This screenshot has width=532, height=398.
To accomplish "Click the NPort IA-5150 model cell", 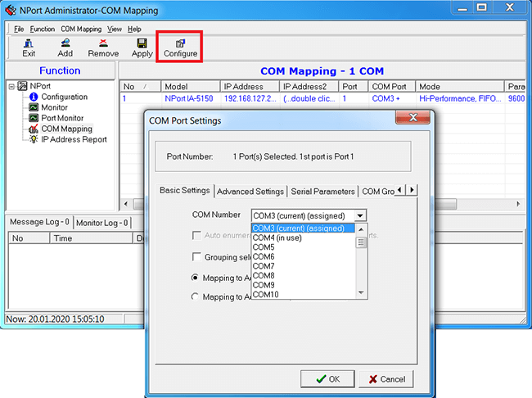I will click(x=189, y=98).
